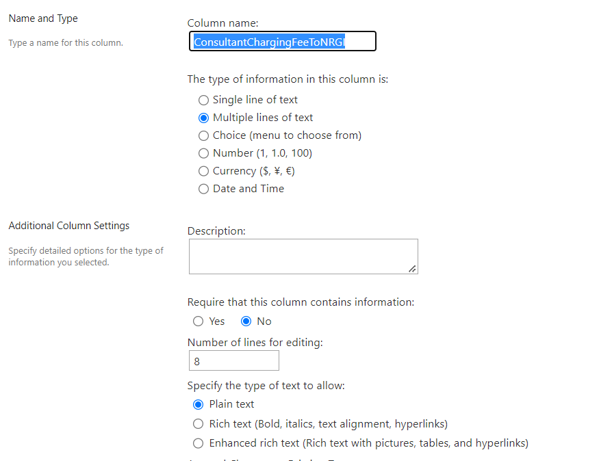Click the Number of lines for editing field
Screen dimensions: 612x461
(233, 360)
